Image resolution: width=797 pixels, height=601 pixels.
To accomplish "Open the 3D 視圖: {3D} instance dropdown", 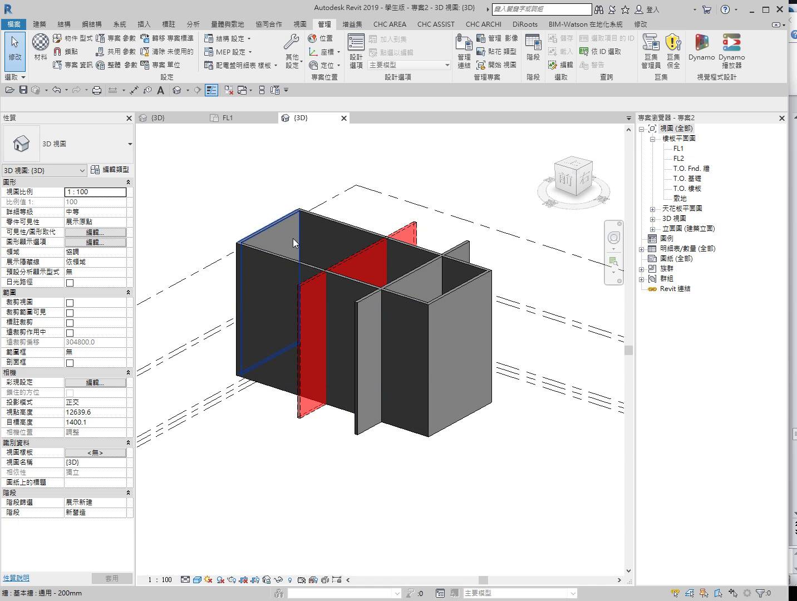I will coord(44,170).
